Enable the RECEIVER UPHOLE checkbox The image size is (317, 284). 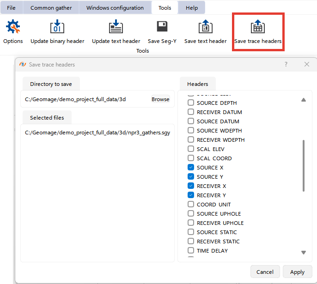(191, 223)
